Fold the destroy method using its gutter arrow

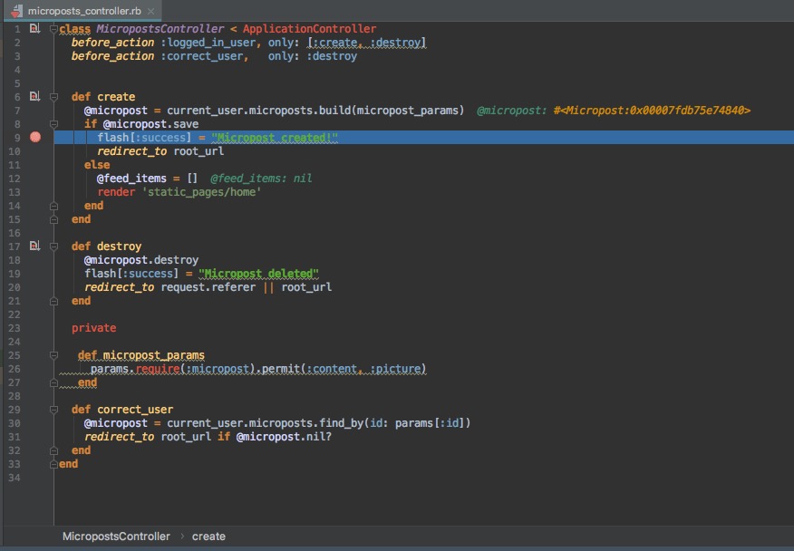tap(54, 246)
